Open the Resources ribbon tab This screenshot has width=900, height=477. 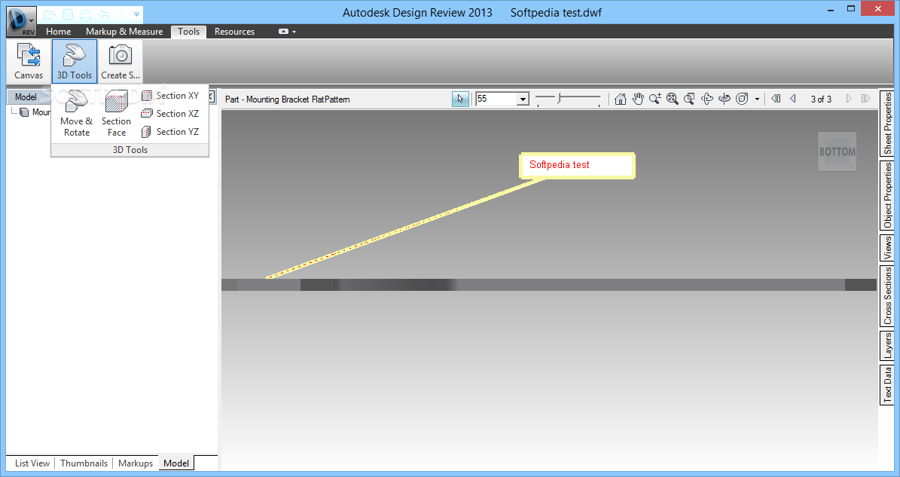coord(234,32)
